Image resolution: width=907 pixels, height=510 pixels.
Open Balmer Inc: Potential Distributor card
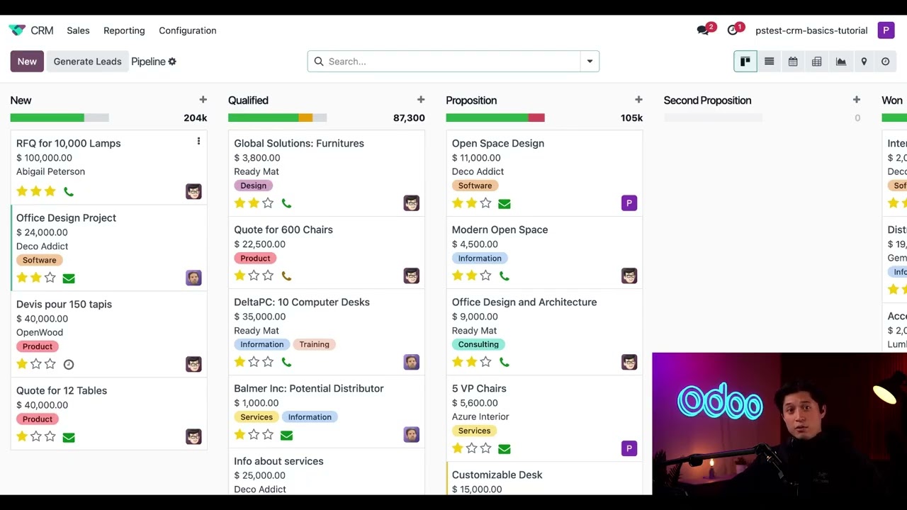[326, 412]
